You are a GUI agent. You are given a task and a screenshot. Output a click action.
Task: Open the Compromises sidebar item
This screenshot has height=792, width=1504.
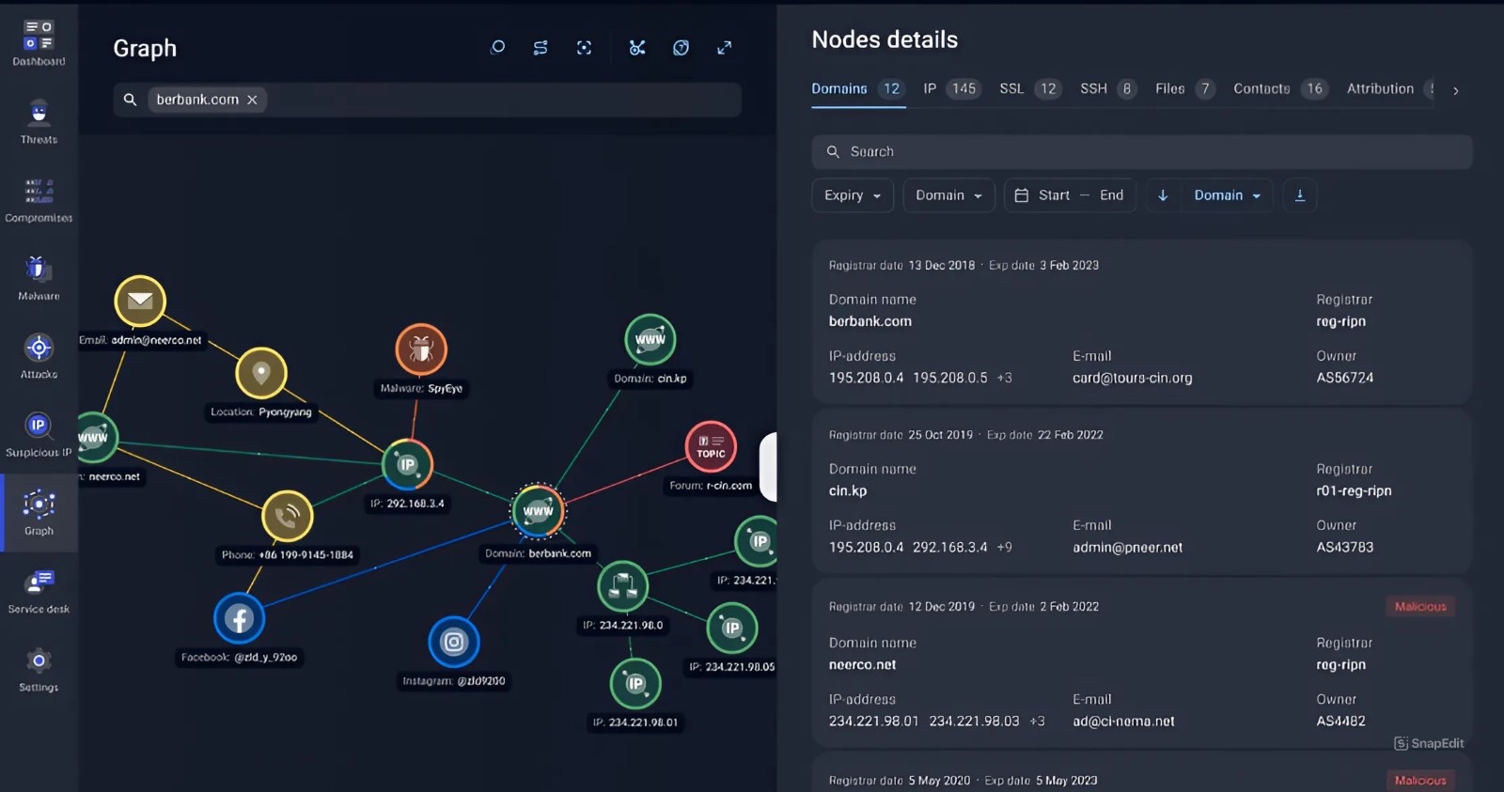[39, 200]
